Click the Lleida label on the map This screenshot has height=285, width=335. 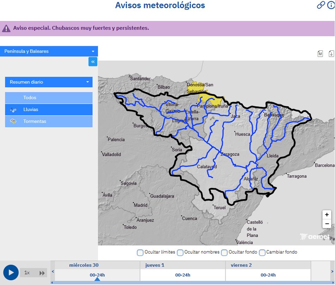click(273, 156)
